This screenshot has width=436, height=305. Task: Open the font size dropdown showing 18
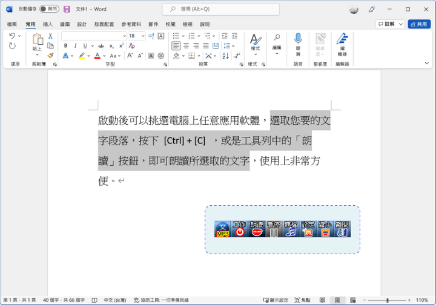tap(143, 36)
